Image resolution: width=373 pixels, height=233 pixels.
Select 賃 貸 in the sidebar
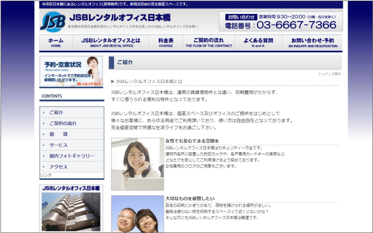coord(59,134)
